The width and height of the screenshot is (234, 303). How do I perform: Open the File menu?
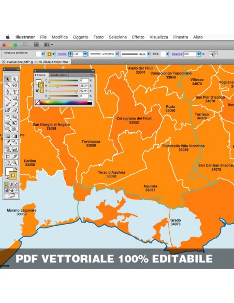pyautogui.click(x=43, y=37)
